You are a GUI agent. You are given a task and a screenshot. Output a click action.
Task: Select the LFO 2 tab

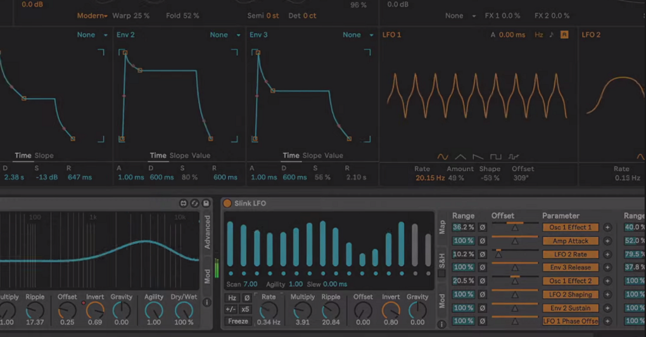pos(591,35)
